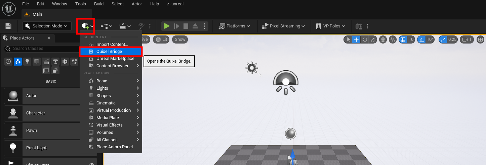The width and height of the screenshot is (486, 165).
Task: Open the Pixel Streaming dropdown
Action: click(283, 26)
